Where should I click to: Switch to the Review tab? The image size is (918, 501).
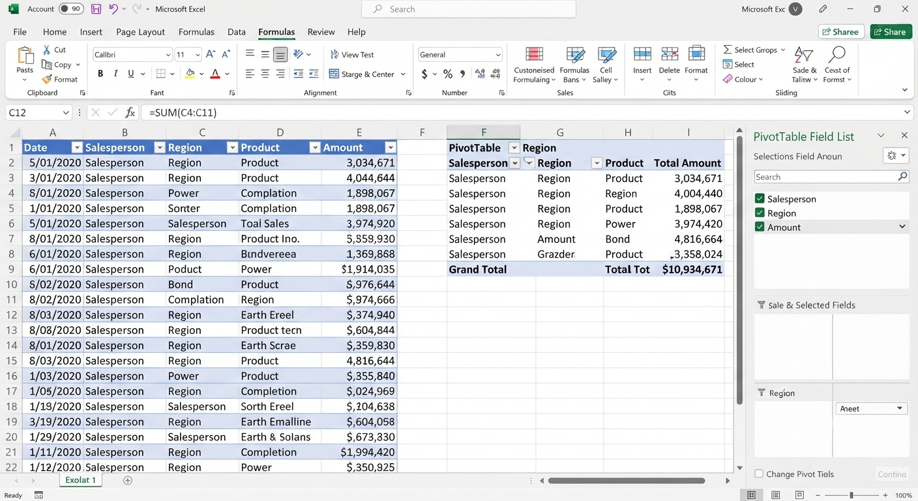click(321, 31)
